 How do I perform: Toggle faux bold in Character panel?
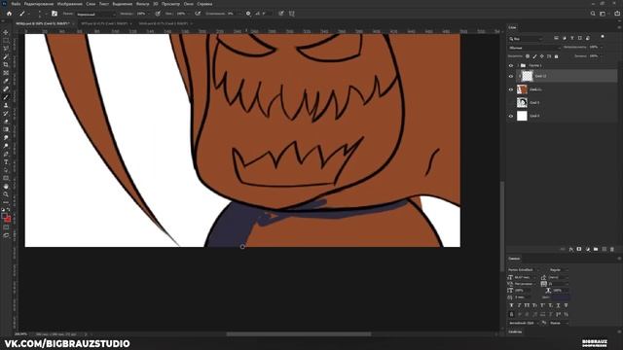coord(511,305)
